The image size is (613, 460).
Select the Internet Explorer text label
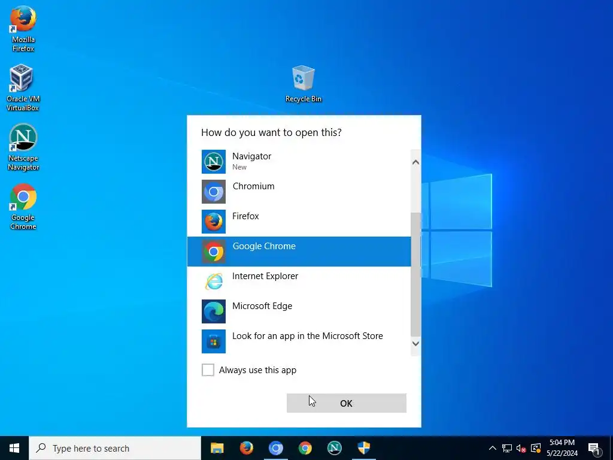point(265,276)
